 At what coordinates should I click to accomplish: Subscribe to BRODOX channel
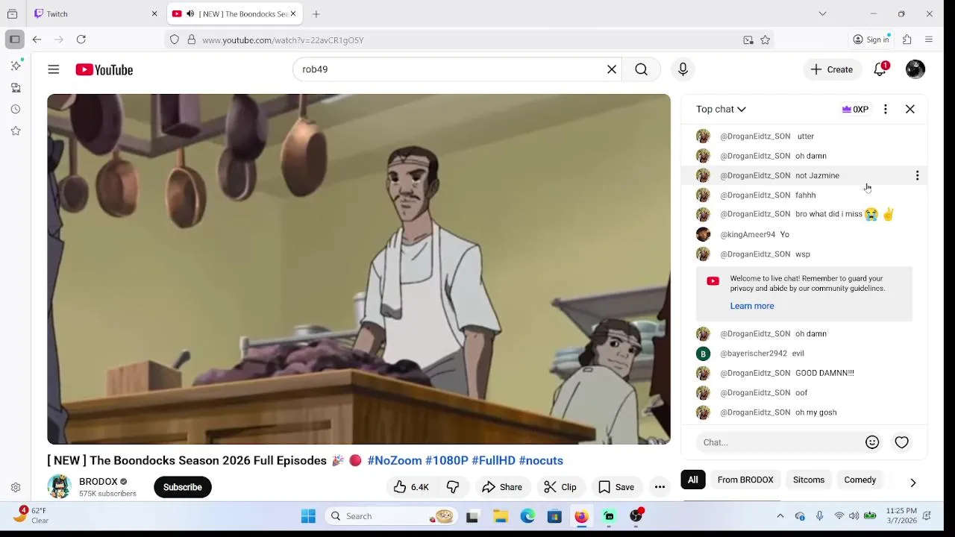[x=182, y=487]
